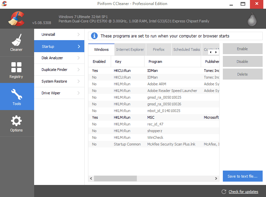This screenshot has width=266, height=197.
Task: Click the Enable button
Action: [243, 49]
